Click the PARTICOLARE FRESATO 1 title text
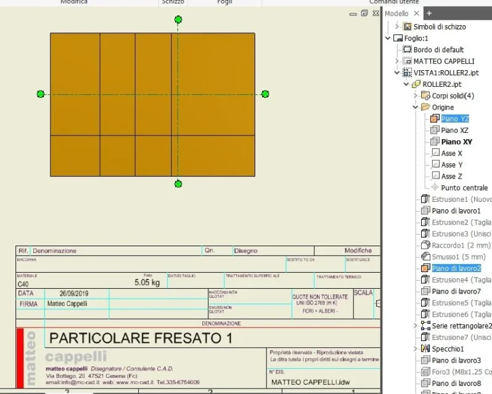This screenshot has width=492, height=394. pos(141,338)
